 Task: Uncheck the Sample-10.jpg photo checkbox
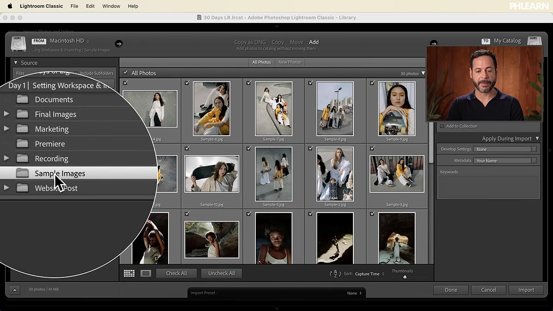point(187,149)
